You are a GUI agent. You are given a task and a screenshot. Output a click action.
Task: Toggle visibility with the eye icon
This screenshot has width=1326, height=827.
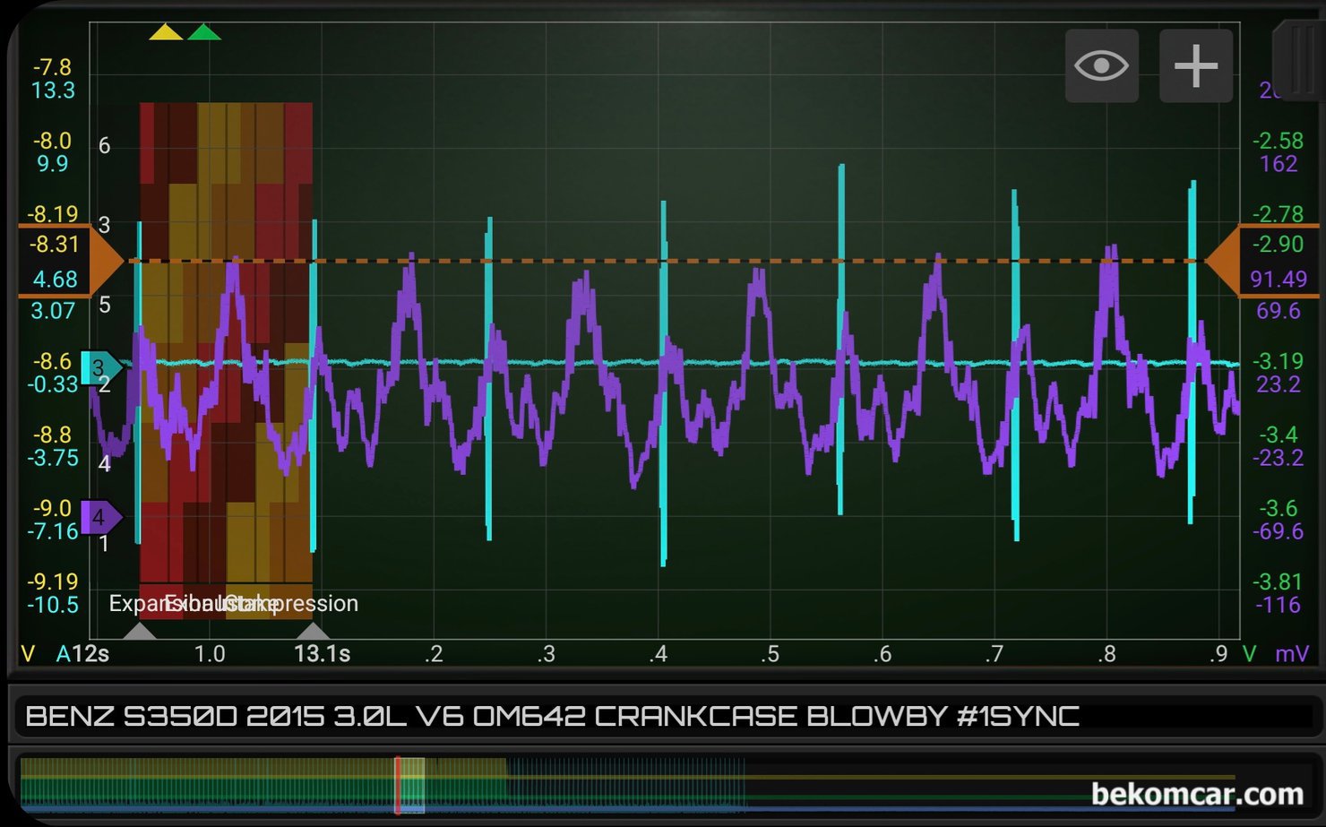[x=1101, y=65]
